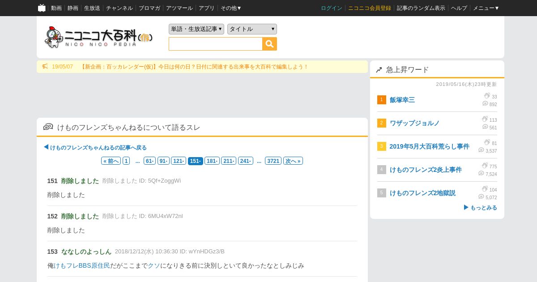Click 2019/05/16(木)23時更新 update timestamp
537x282 pixels.
click(466, 84)
